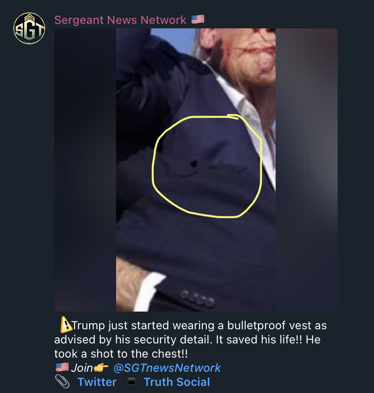Click the jacket sleeve buttons in the photo
This screenshot has width=374, height=393.
tap(198, 298)
